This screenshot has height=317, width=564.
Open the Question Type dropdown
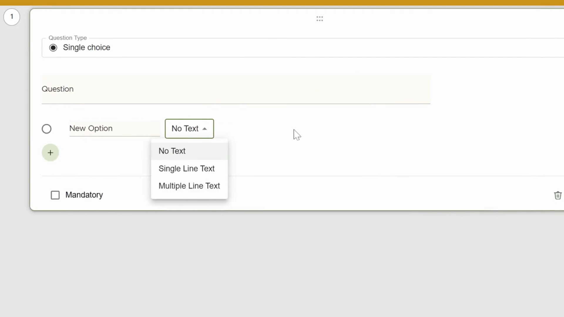(303, 48)
